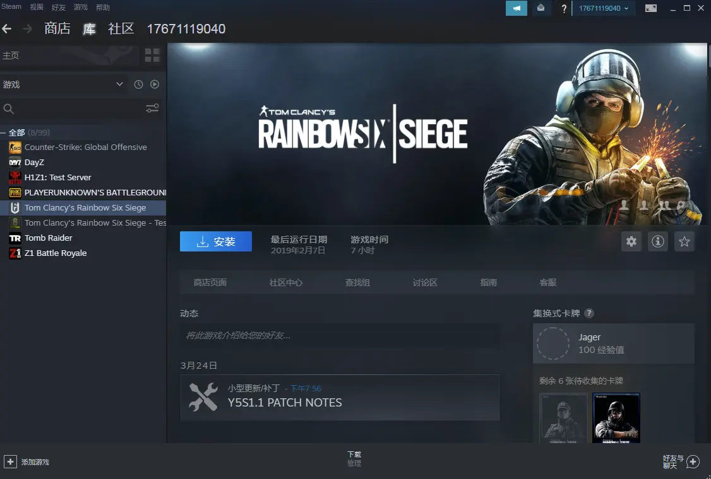The width and height of the screenshot is (711, 479).
Task: Open game settings gear icon
Action: click(631, 241)
